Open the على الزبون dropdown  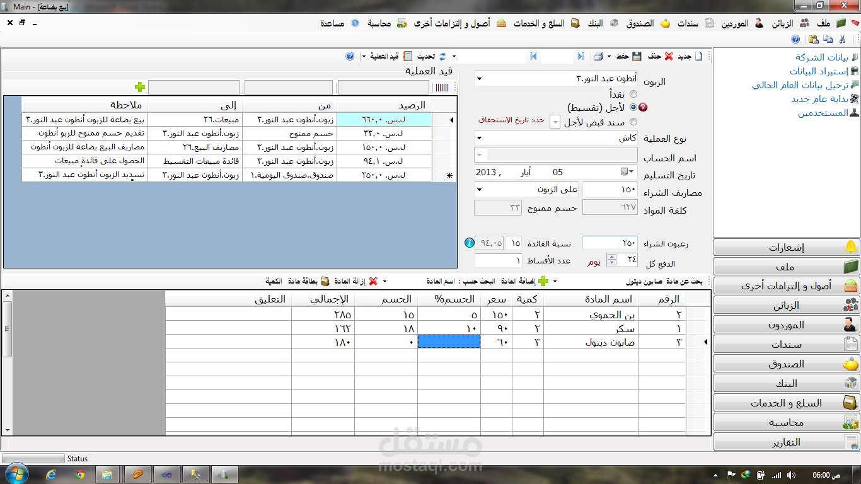coord(480,190)
